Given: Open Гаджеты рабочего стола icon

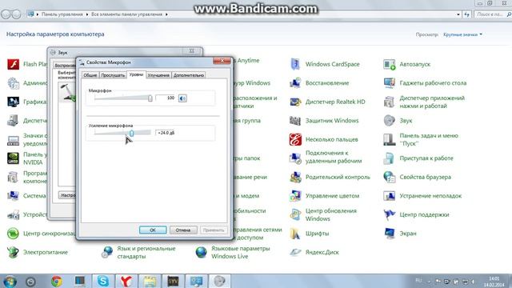Looking at the screenshot, I should (390, 83).
